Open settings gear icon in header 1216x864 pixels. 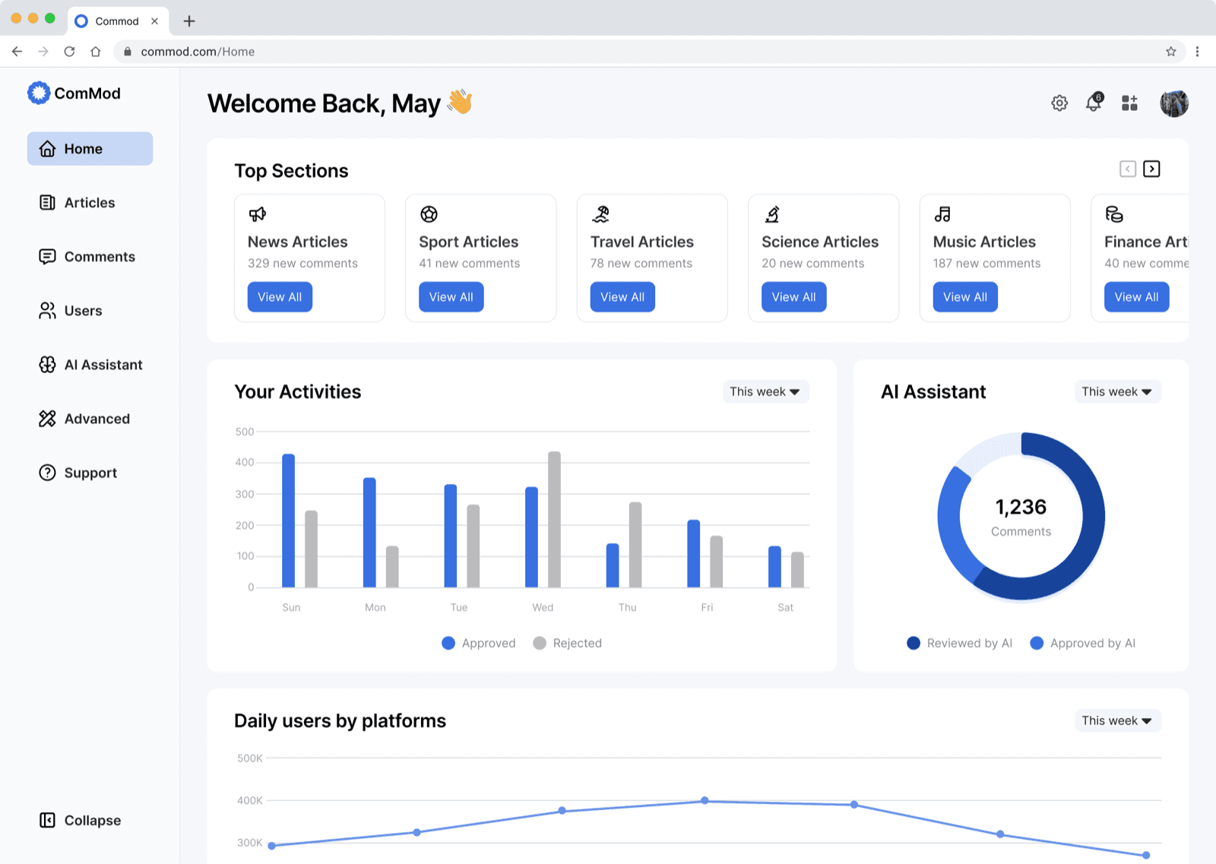[1059, 103]
